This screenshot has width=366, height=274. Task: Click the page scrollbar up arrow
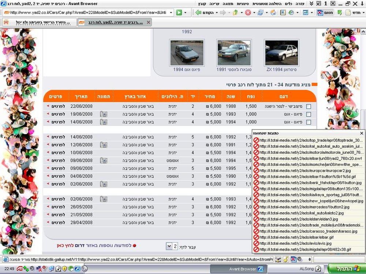click(363, 32)
